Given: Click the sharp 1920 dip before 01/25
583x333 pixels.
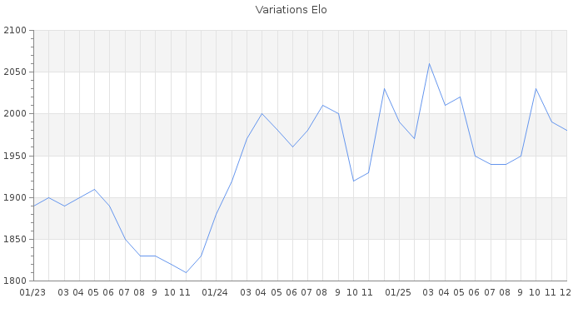Looking at the screenshot, I should pos(353,181).
